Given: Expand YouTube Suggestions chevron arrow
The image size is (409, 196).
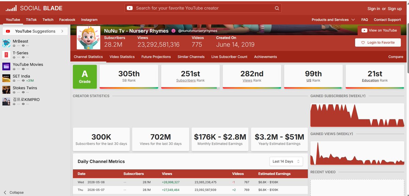Looking at the screenshot, I should [62, 31].
